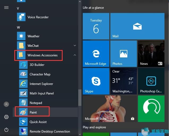The image size is (169, 136).
Task: Collapse Windows Accessories with its chevron
Action: coord(75,55)
